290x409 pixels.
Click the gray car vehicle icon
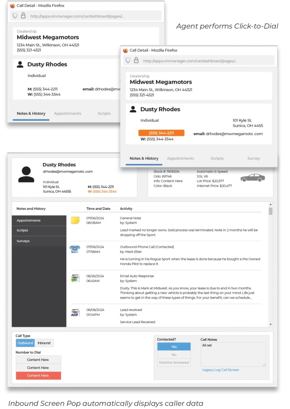point(253,178)
